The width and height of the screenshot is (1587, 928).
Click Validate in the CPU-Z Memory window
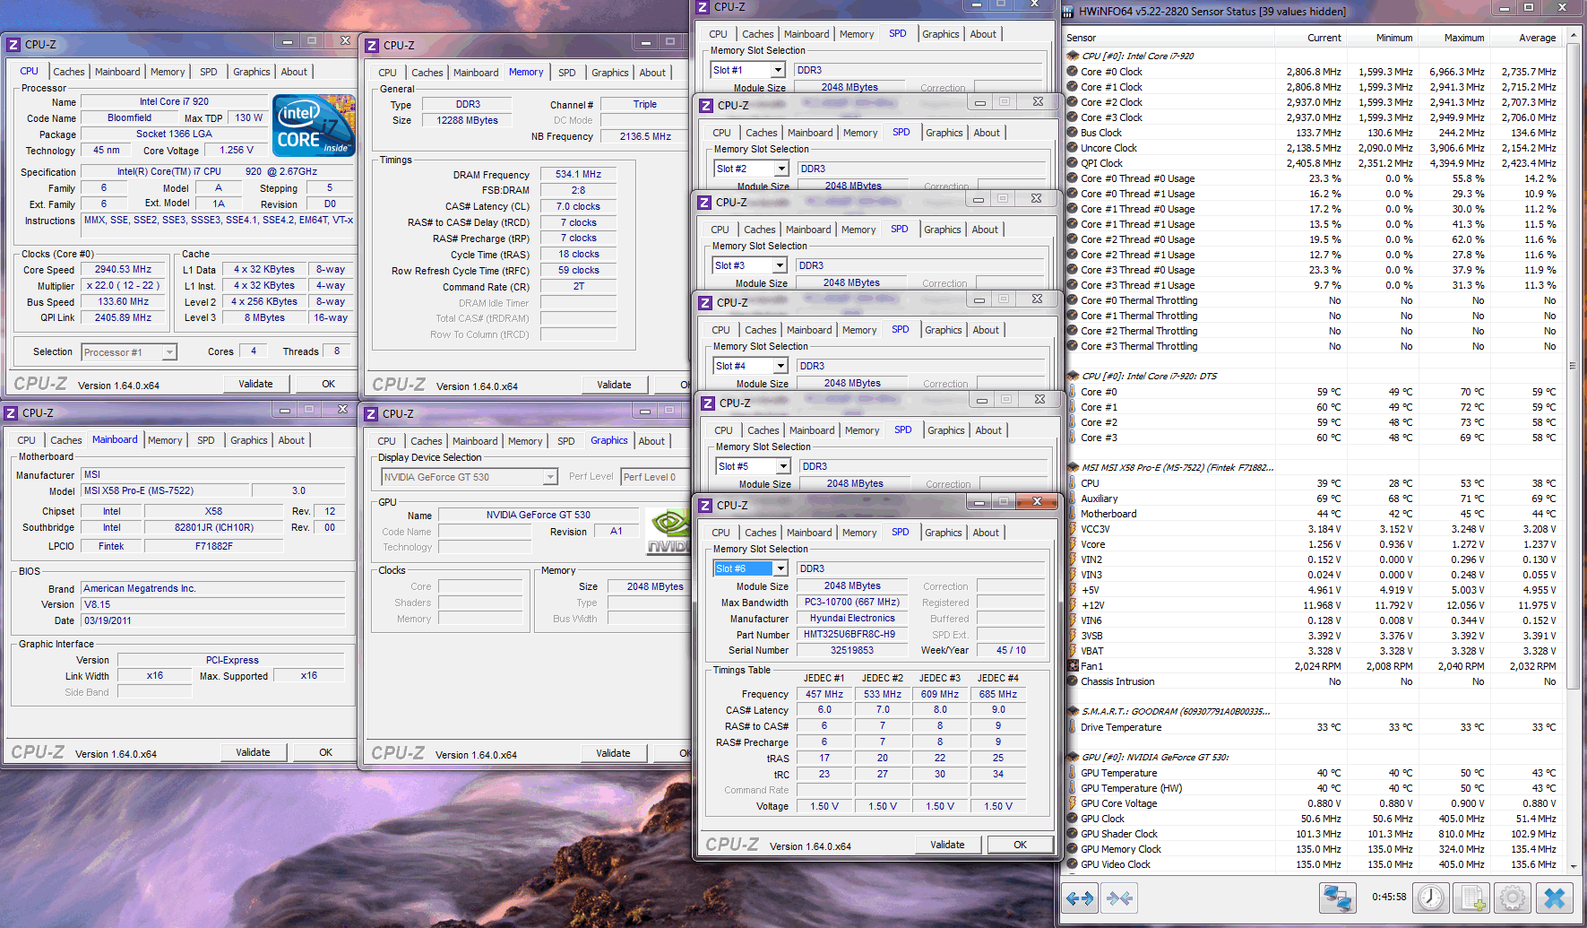[x=614, y=385]
